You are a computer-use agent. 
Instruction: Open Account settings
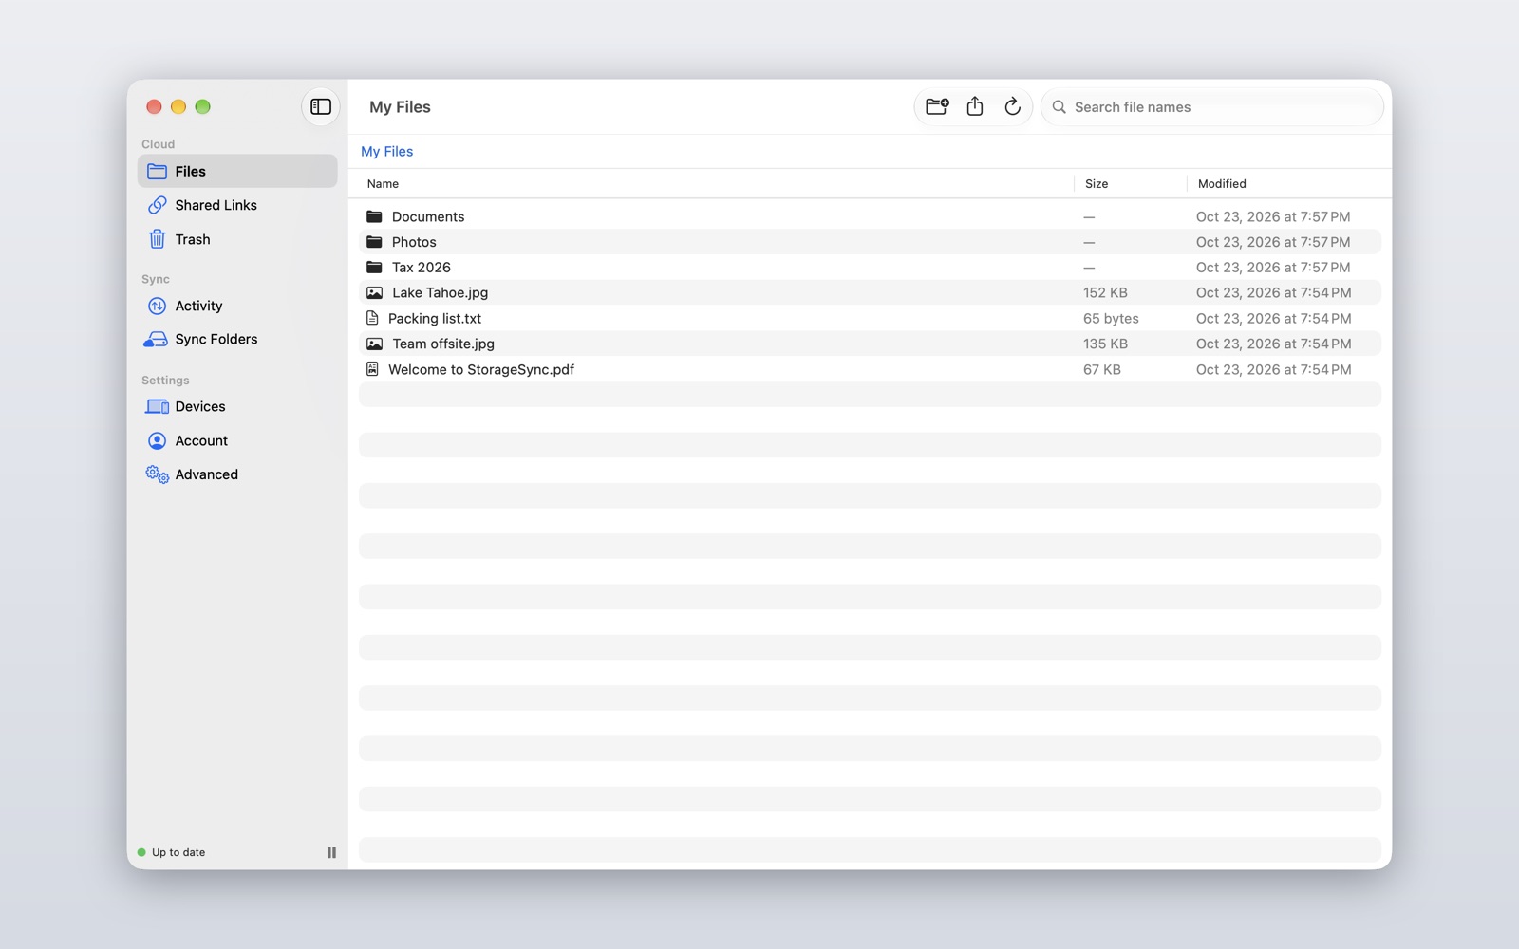point(237,440)
